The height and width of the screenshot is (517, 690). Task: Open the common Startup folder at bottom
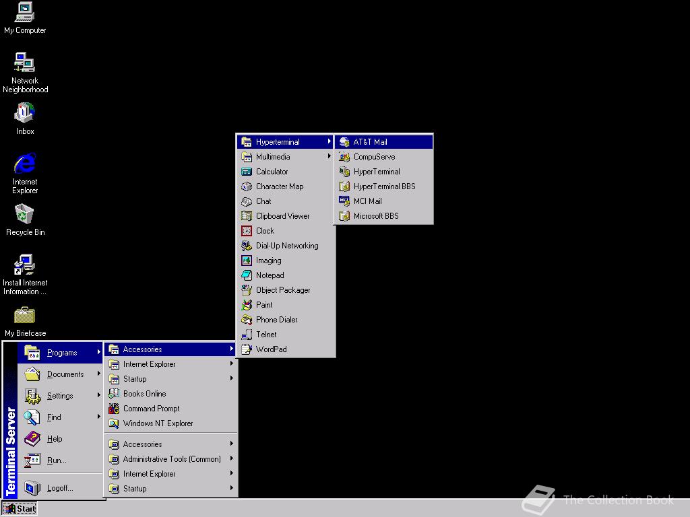tap(170, 489)
